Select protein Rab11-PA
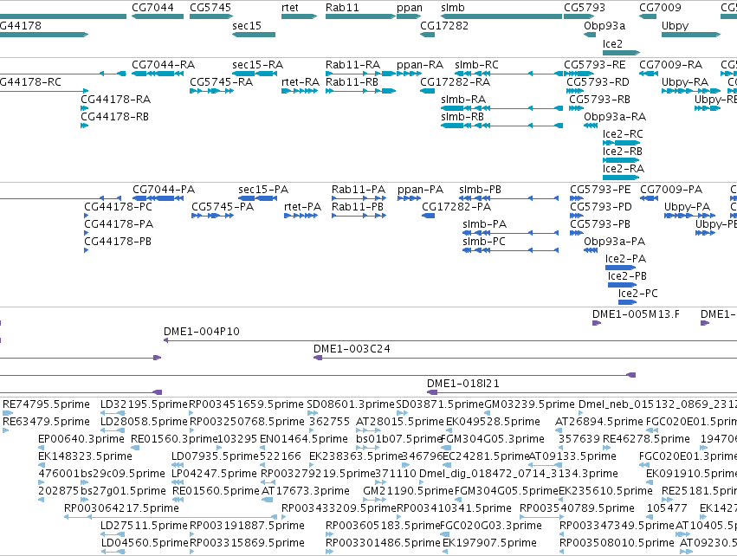 [x=359, y=190]
